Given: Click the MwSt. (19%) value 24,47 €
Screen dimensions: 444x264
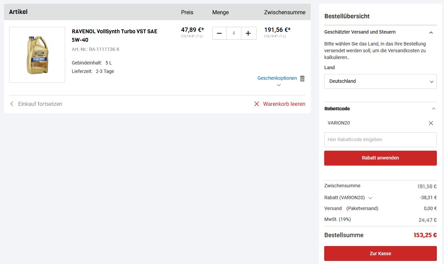Looking at the screenshot, I should click(x=428, y=220).
